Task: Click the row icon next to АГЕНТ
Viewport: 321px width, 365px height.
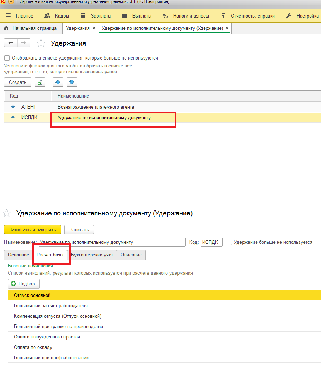Action: (13, 106)
